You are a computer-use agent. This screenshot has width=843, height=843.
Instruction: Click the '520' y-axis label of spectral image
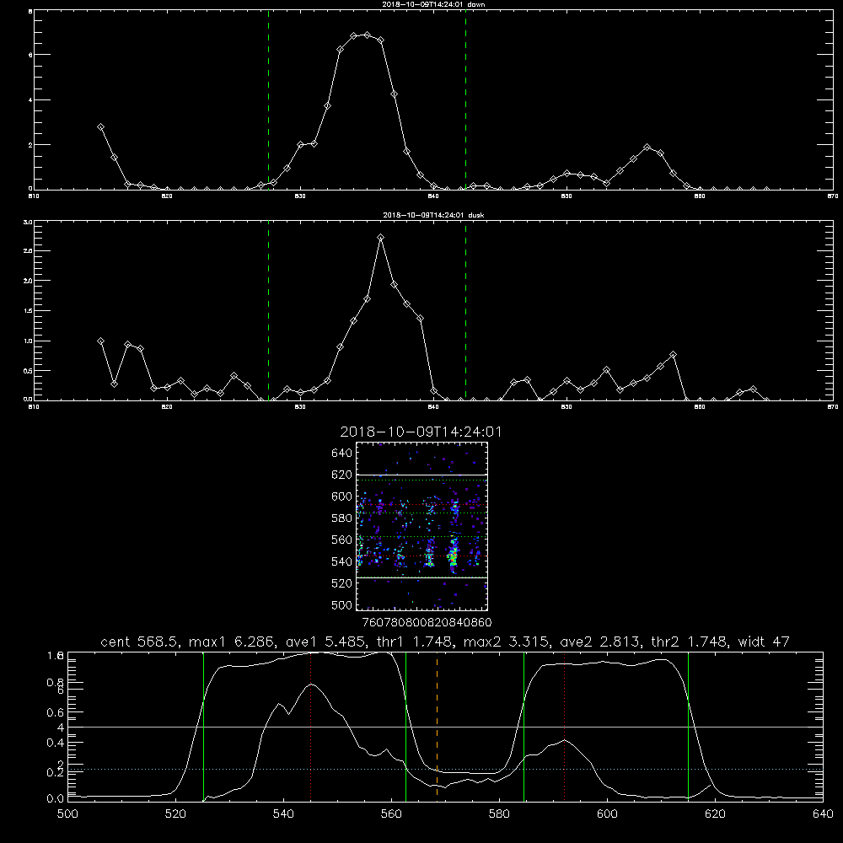pos(342,583)
